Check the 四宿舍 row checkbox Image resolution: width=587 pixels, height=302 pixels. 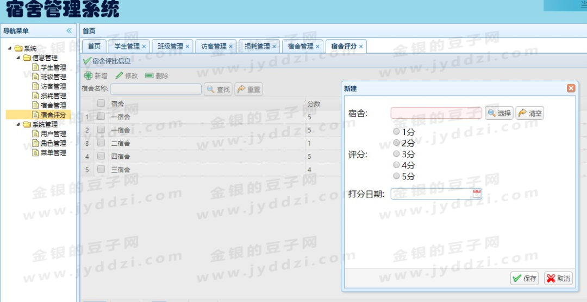coord(101,156)
